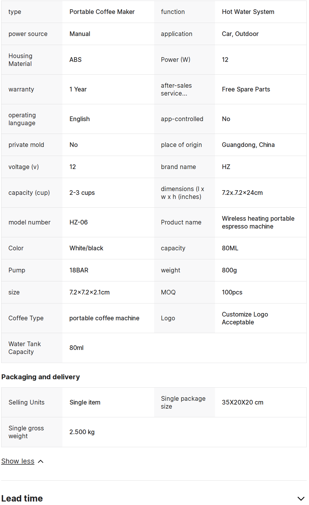
Task: Click the White/black color value
Action: click(x=86, y=248)
